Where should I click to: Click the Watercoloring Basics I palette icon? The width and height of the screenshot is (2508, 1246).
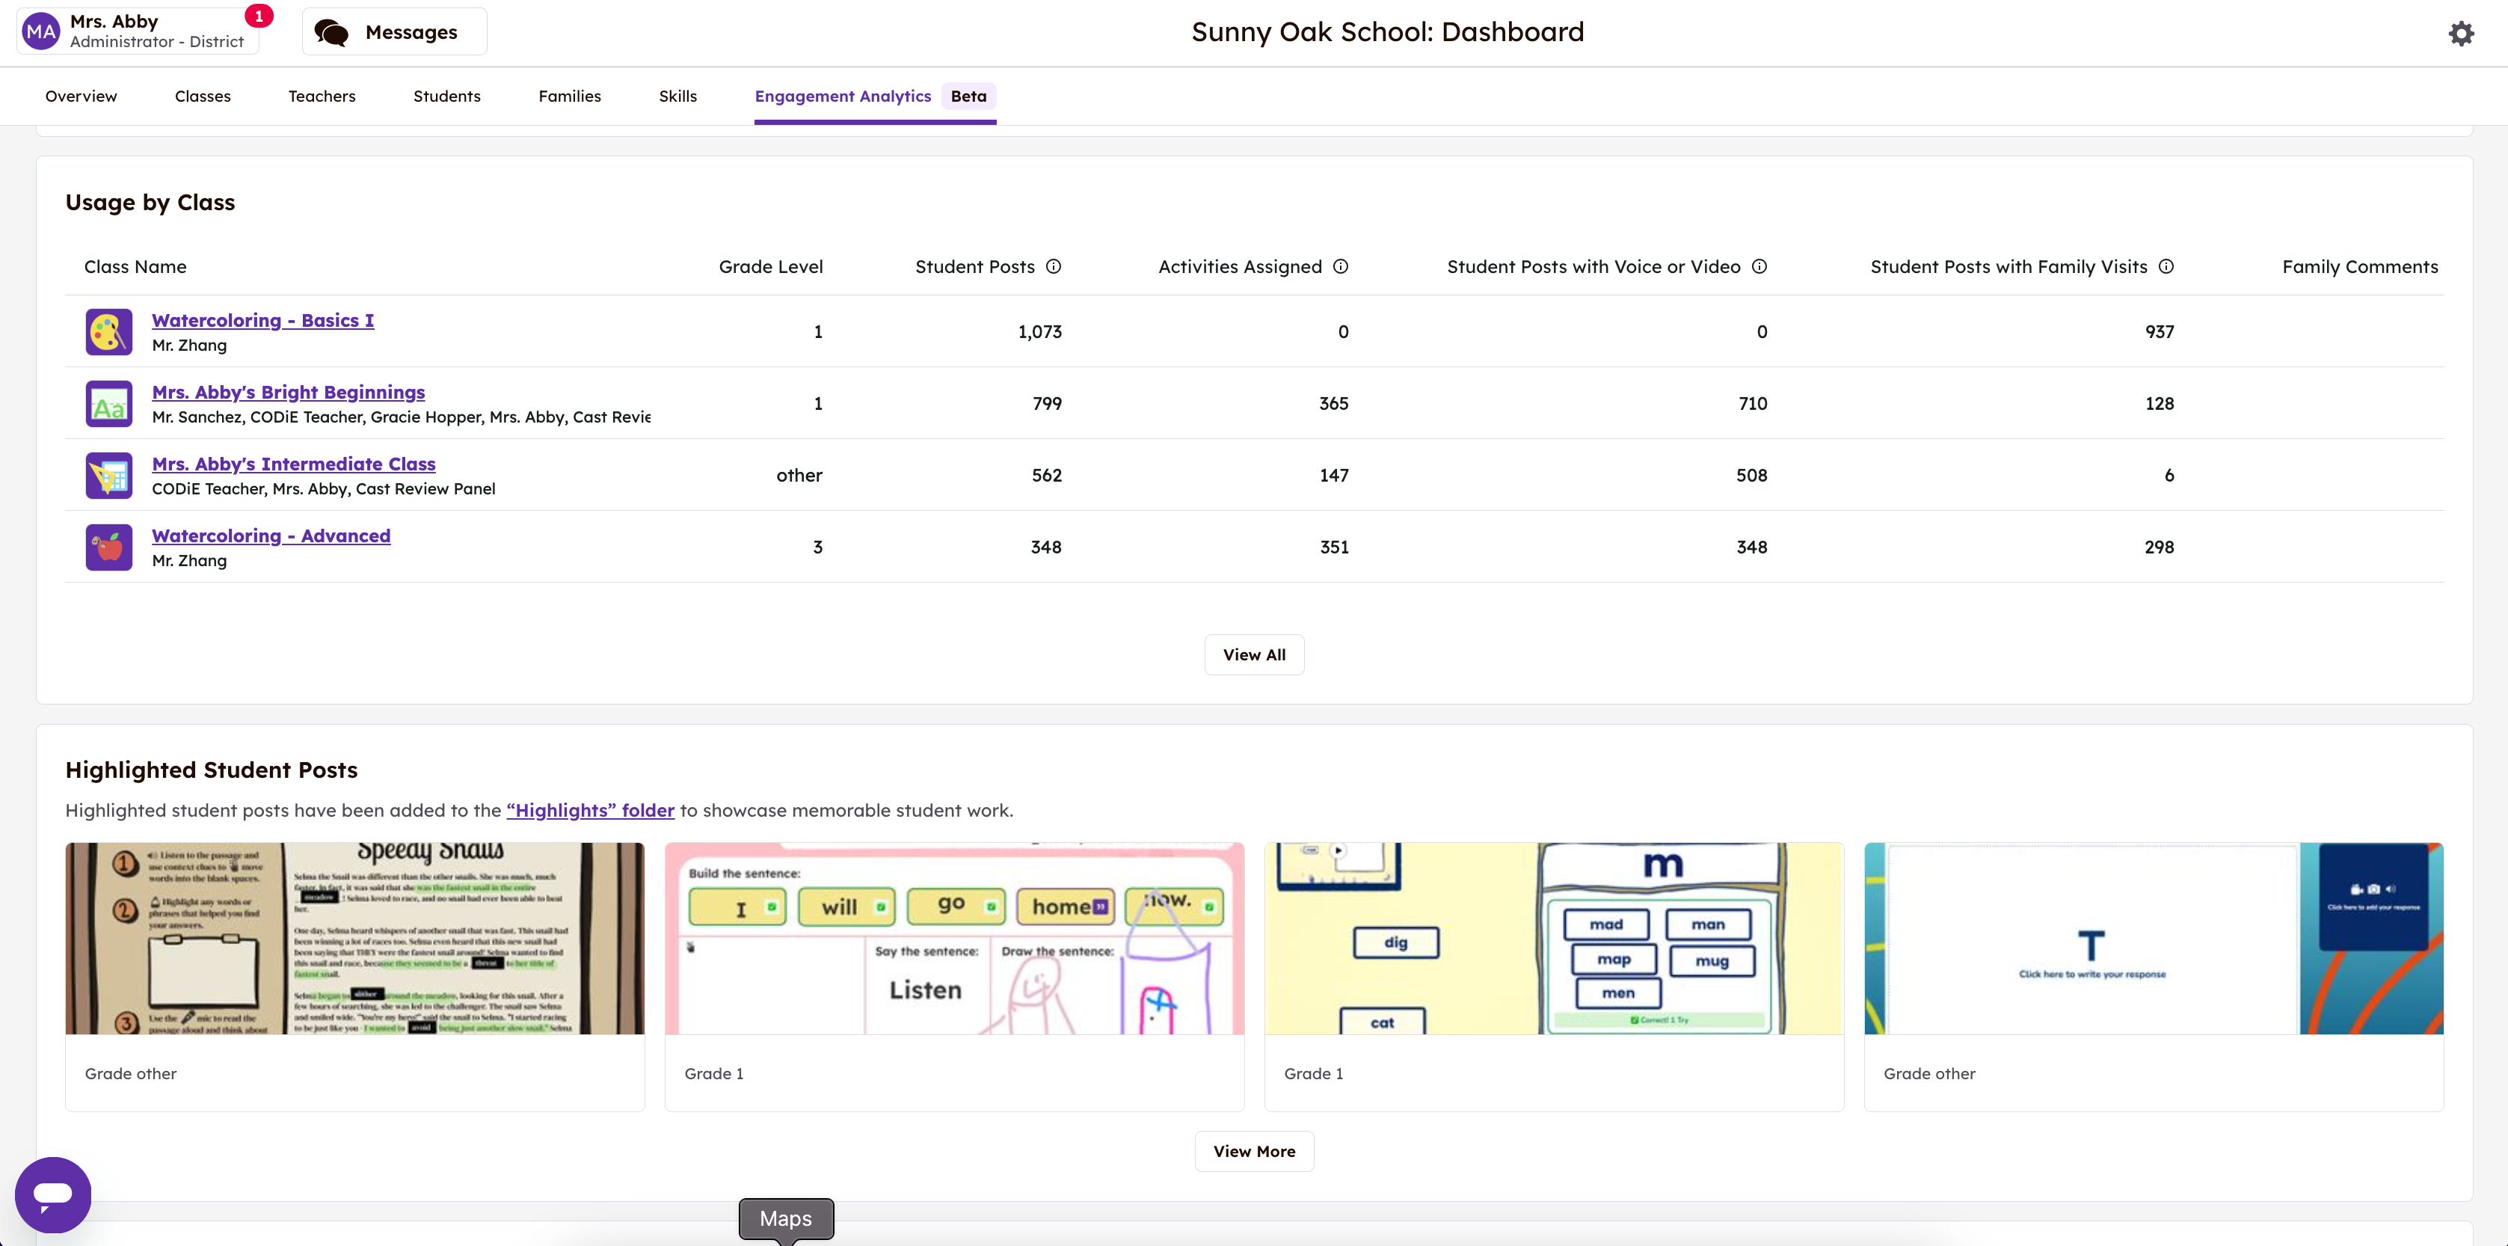108,332
